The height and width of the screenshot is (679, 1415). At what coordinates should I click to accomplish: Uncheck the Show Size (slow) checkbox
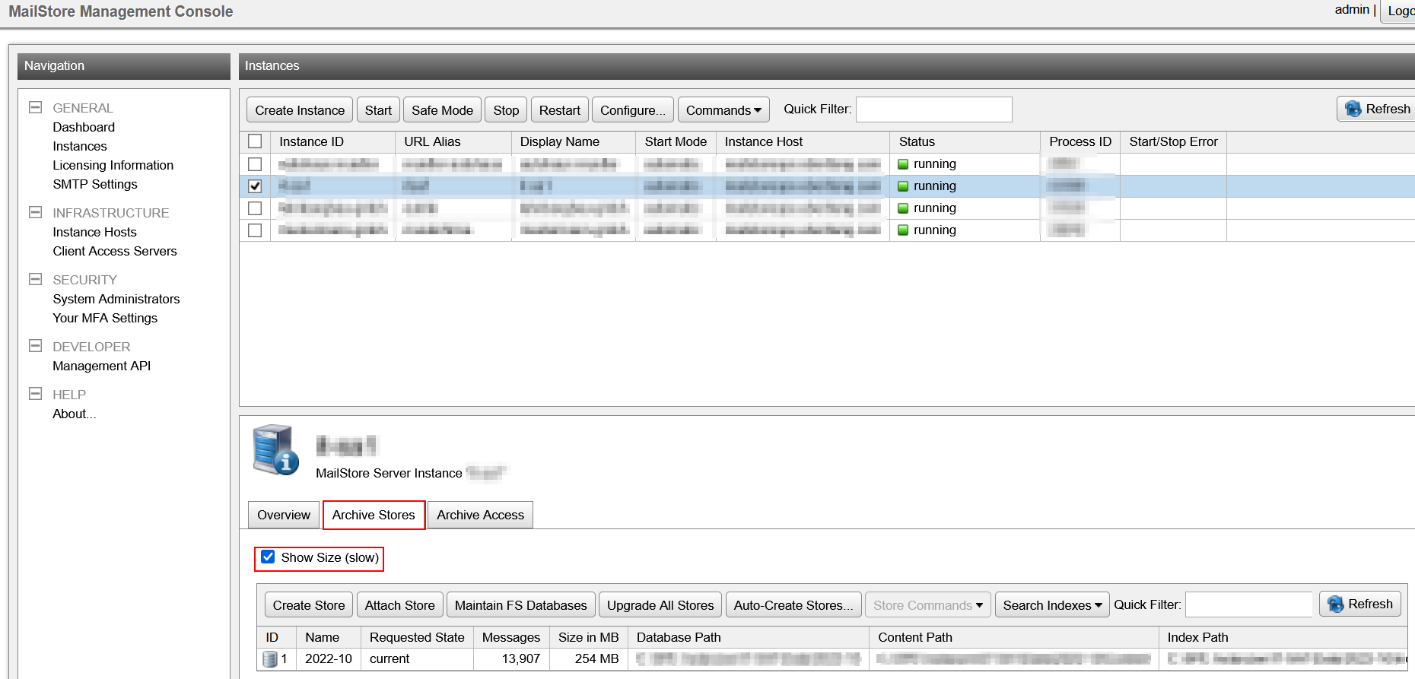click(x=268, y=557)
